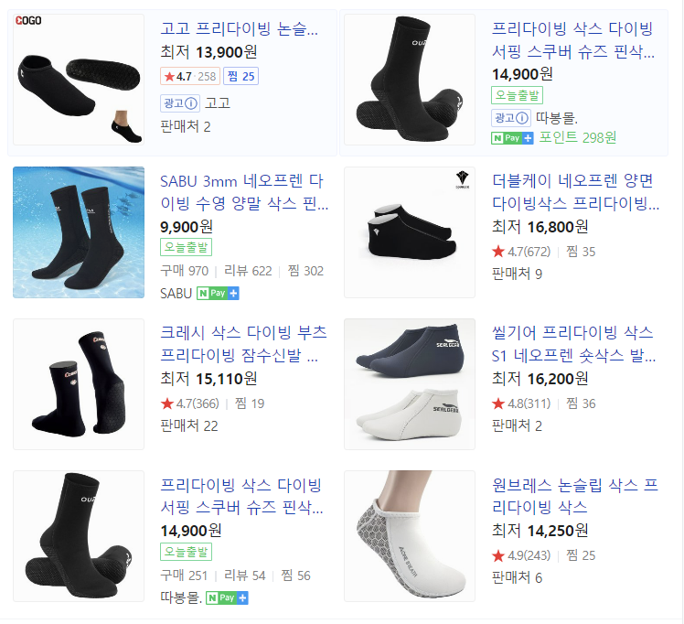Click the ad info icon next to 고고
Screen dimensions: 684x624
coord(191,103)
